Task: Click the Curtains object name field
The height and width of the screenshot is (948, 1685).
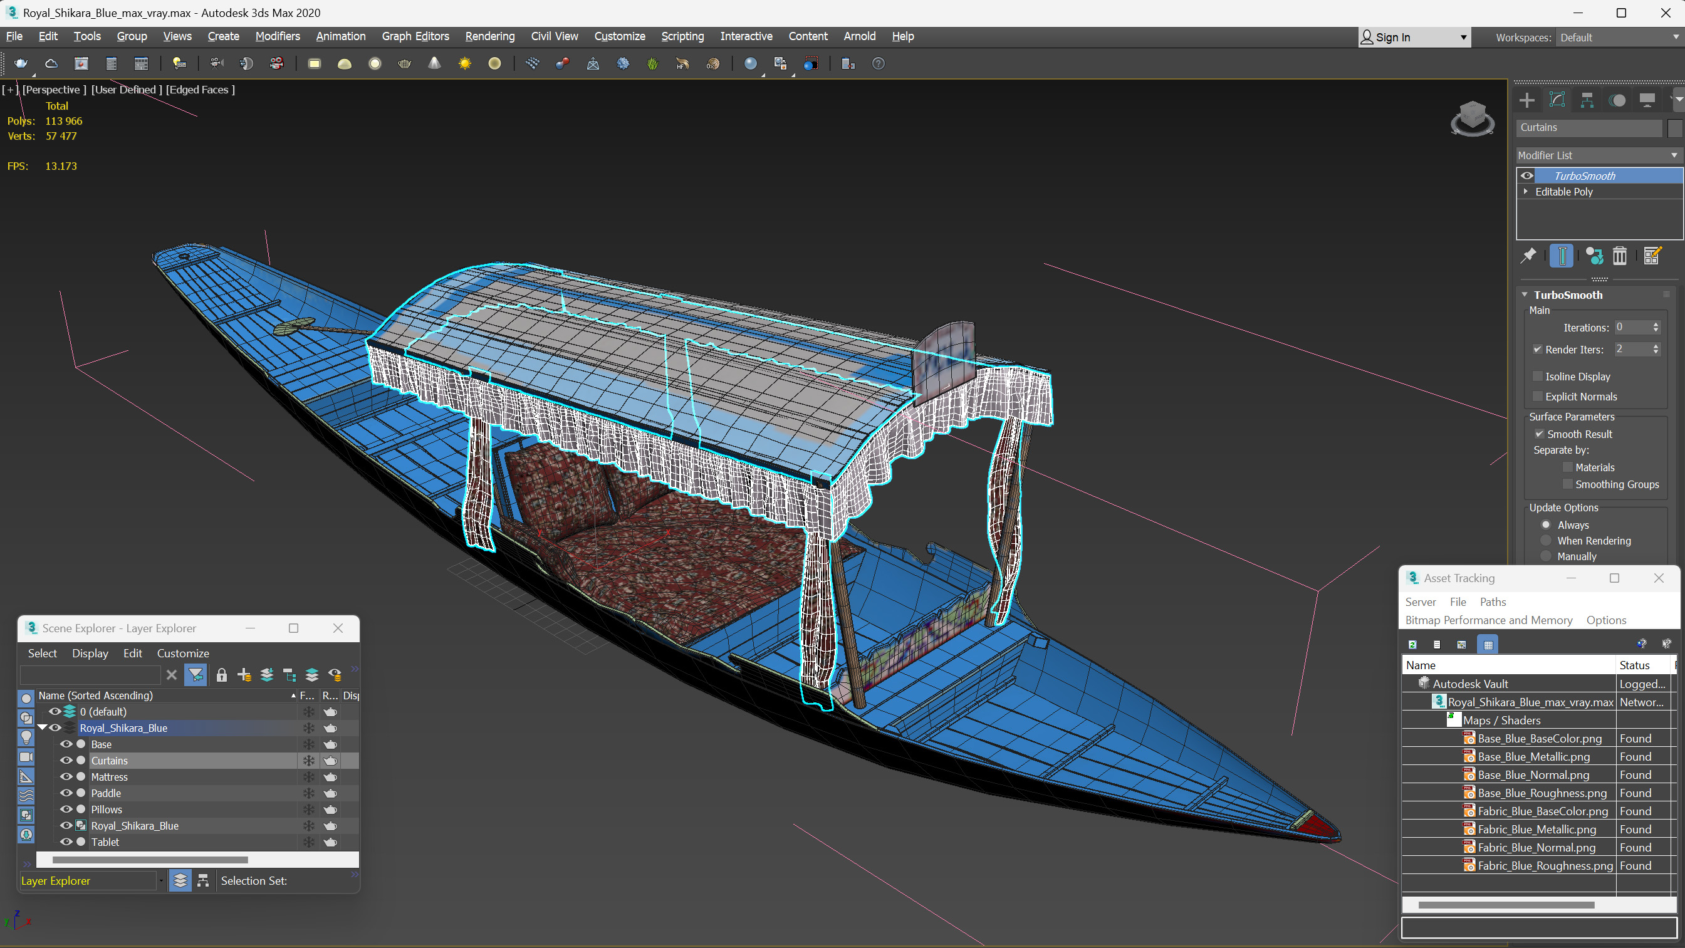Action: click(1588, 128)
